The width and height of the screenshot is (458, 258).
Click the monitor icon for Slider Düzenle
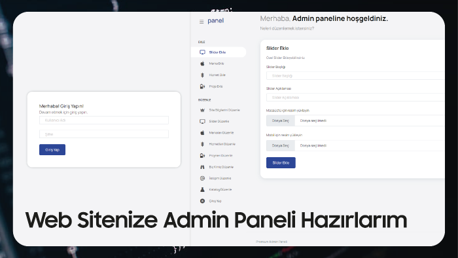click(x=202, y=121)
